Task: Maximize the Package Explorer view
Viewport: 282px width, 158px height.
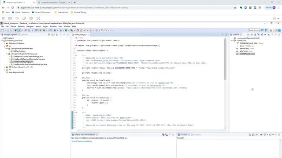Action: (67, 35)
